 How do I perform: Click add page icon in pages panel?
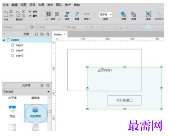pos(36,34)
